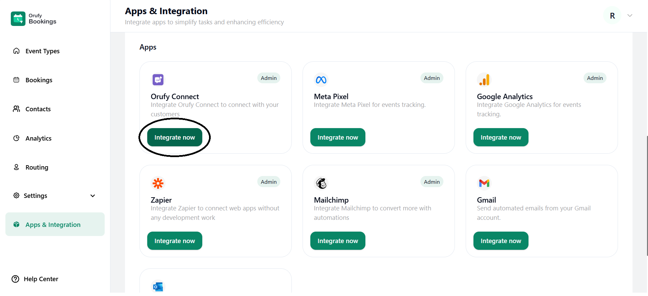Expand the Settings chevron in sidebar

pyautogui.click(x=93, y=196)
